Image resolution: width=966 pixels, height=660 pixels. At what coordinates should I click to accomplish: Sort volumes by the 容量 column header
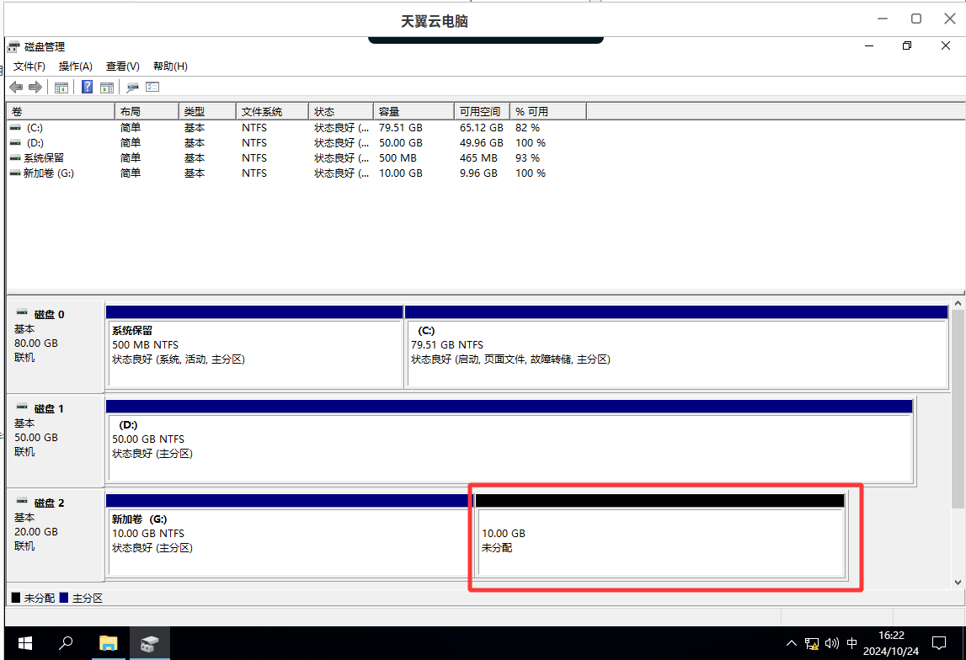coord(413,111)
